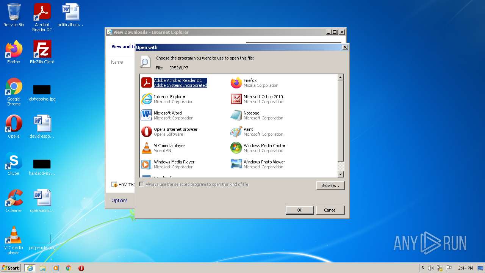This screenshot has width=485, height=273.
Task: Confirm with the OK button
Action: (x=299, y=210)
